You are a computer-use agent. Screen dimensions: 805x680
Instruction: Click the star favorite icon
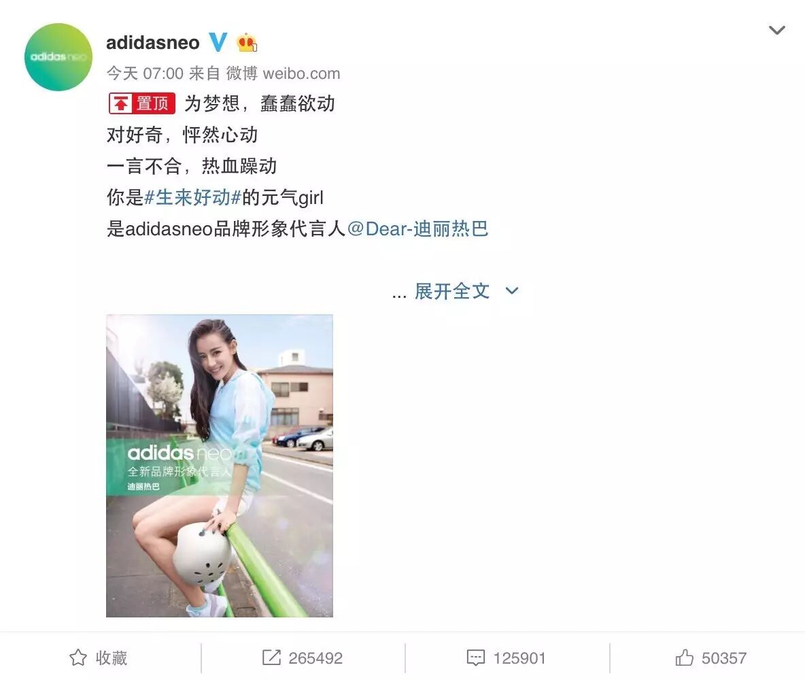coord(78,658)
